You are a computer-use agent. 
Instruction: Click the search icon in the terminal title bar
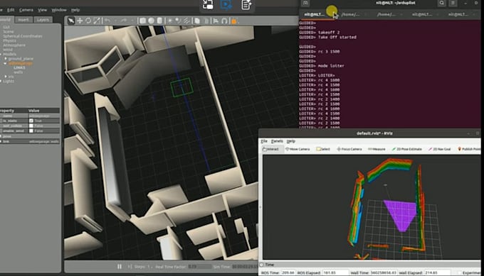pos(442,3)
